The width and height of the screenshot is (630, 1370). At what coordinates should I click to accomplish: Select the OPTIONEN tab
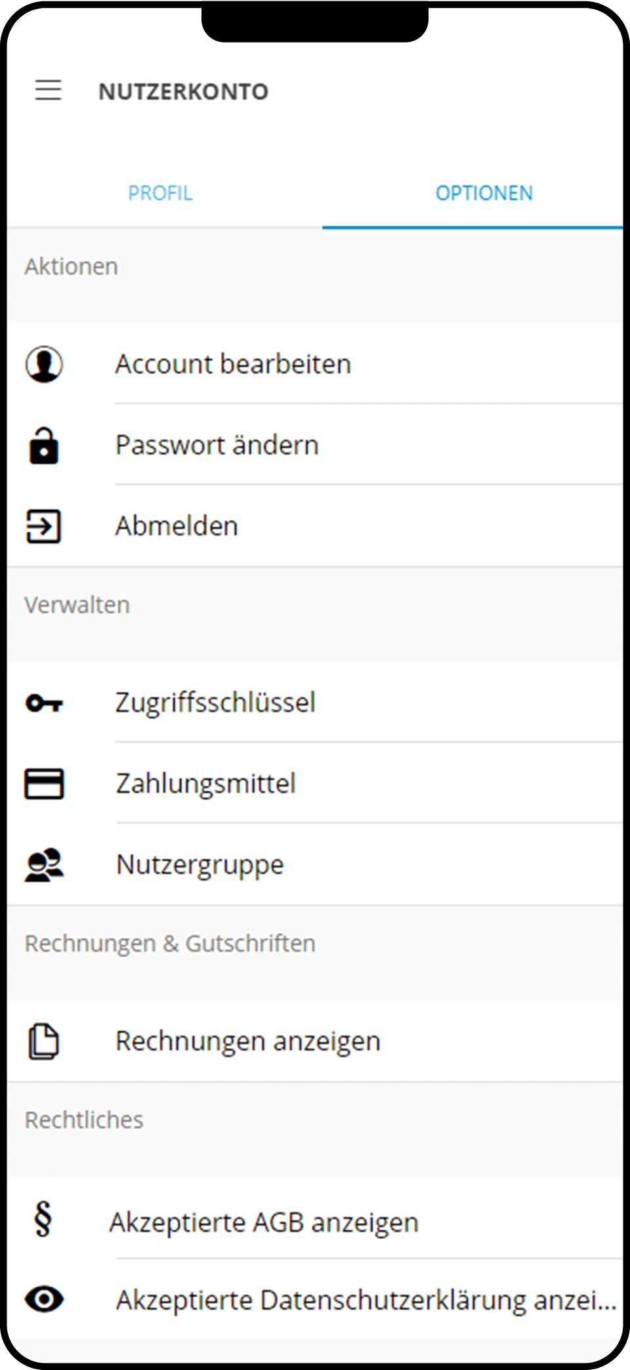coord(484,193)
